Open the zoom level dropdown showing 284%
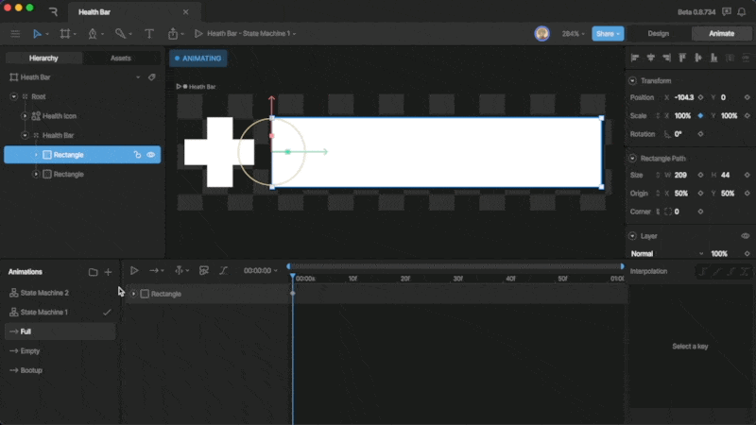Screen dimensions: 756x425 (574, 34)
